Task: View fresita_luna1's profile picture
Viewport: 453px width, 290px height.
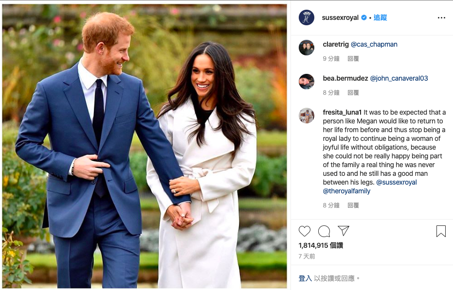Action: coord(306,116)
